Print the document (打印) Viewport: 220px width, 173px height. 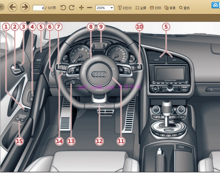pyautogui.click(x=155, y=8)
